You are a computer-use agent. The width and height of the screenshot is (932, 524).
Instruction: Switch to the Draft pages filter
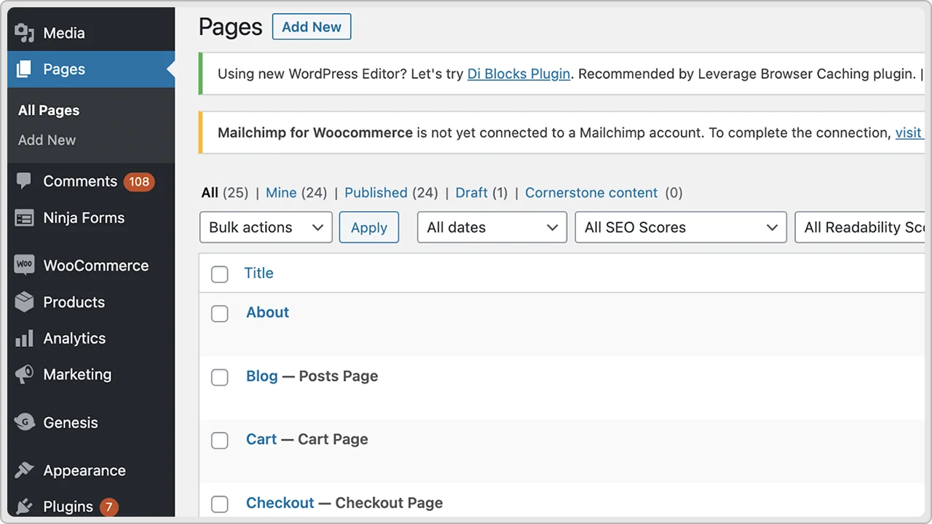click(472, 192)
